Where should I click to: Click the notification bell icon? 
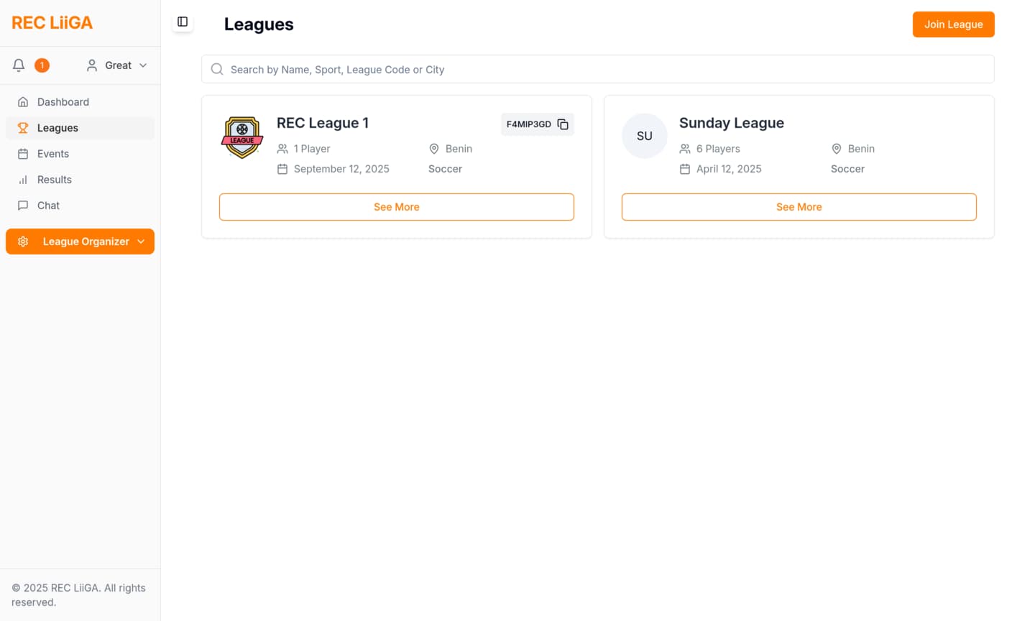click(x=19, y=65)
